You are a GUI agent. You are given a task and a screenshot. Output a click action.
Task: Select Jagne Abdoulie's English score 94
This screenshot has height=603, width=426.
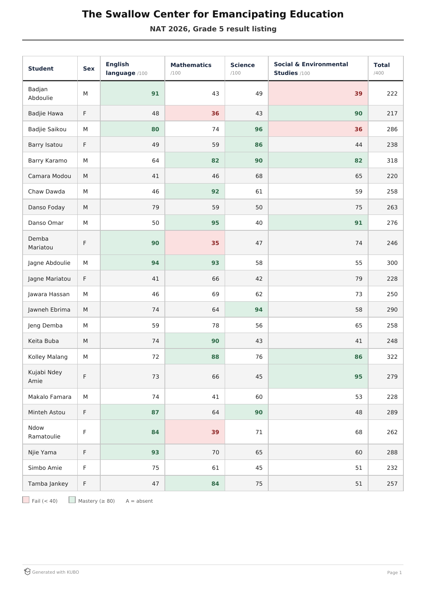click(x=155, y=263)
